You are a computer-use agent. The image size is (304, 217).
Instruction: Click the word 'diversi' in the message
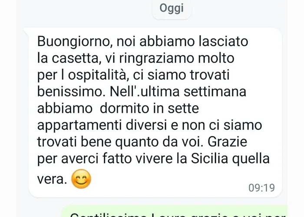(x=146, y=125)
